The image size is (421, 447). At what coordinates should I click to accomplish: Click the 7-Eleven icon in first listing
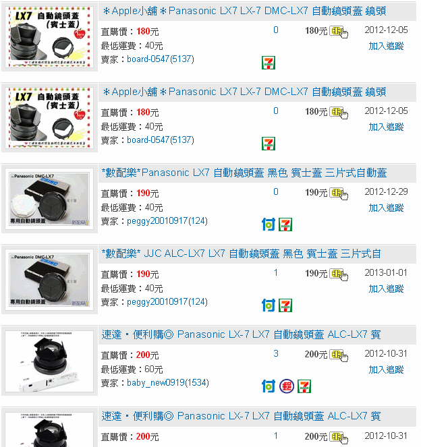pyautogui.click(x=268, y=63)
